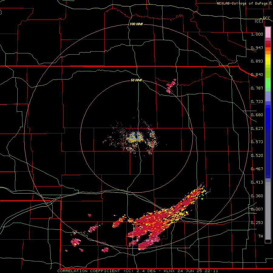
Task: Click the 0.840 legend value
Action: [257, 75]
